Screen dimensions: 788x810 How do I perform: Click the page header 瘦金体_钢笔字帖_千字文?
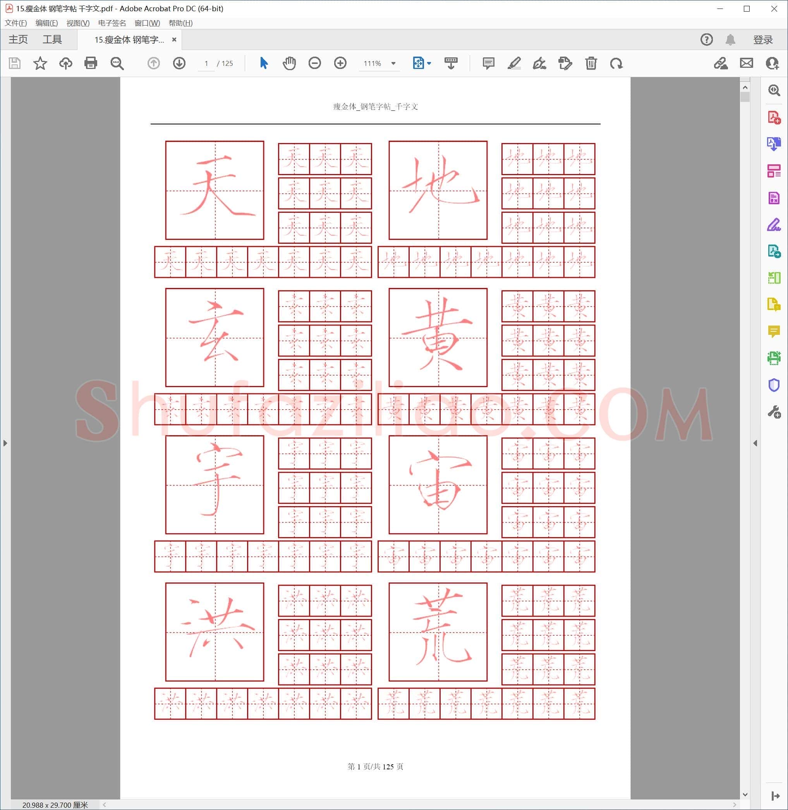click(375, 107)
